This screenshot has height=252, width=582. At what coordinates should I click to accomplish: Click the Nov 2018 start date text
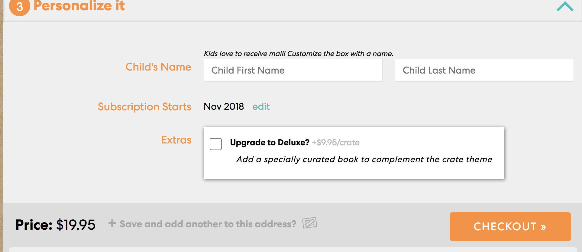tap(224, 106)
